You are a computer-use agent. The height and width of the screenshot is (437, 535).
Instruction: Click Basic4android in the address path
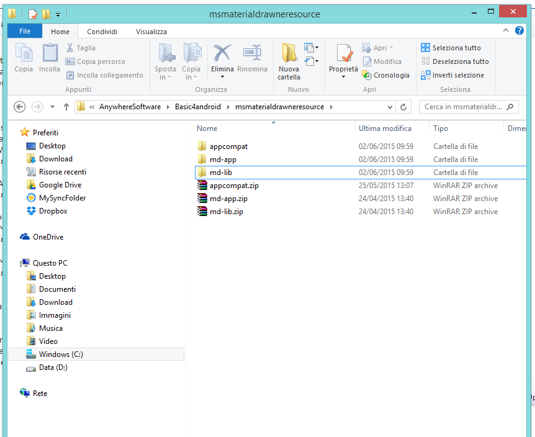tap(198, 107)
